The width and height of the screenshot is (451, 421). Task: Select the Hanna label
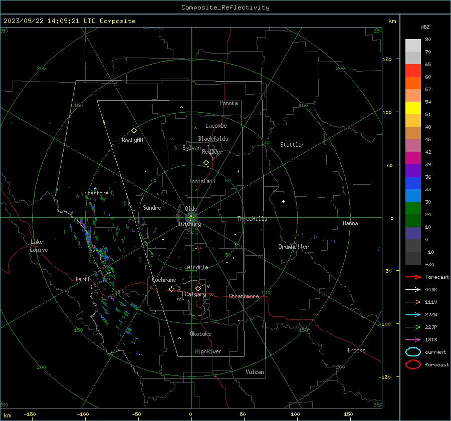coord(350,223)
